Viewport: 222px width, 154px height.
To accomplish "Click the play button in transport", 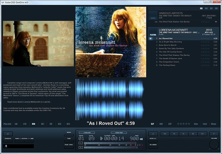I will (x=183, y=134).
